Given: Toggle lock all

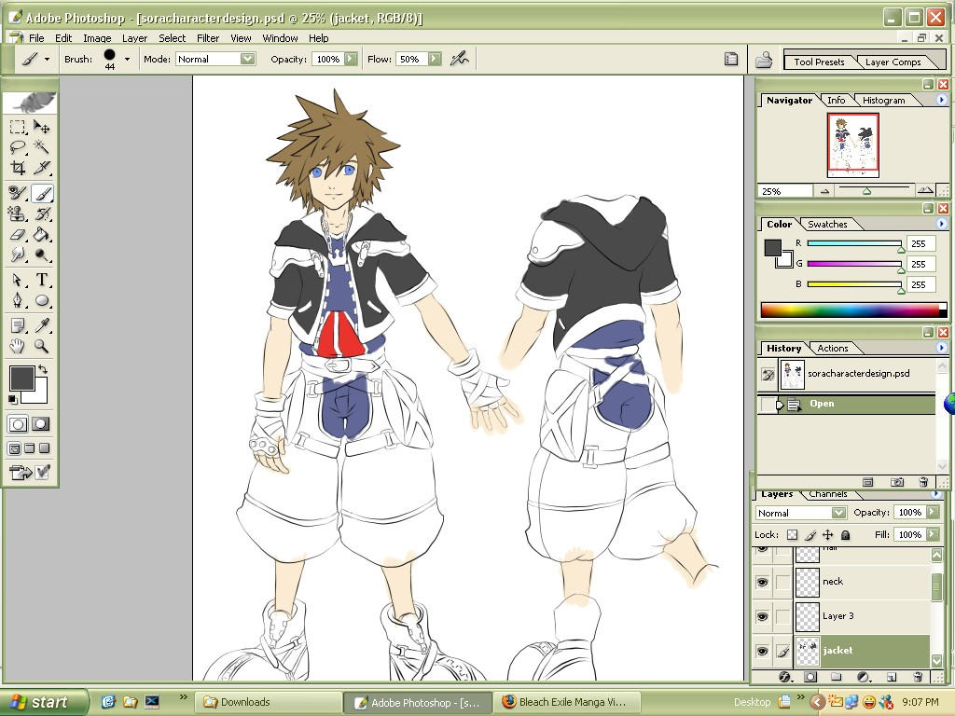Looking at the screenshot, I should [845, 534].
